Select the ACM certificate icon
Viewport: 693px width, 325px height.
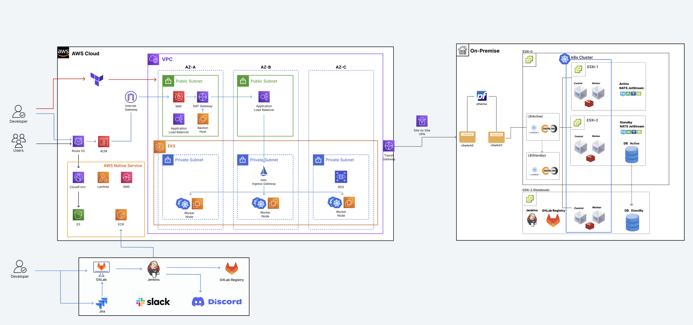pos(103,142)
